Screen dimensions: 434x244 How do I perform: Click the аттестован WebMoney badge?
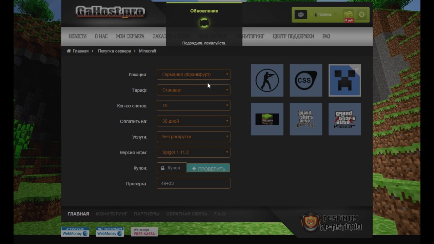[75, 232]
